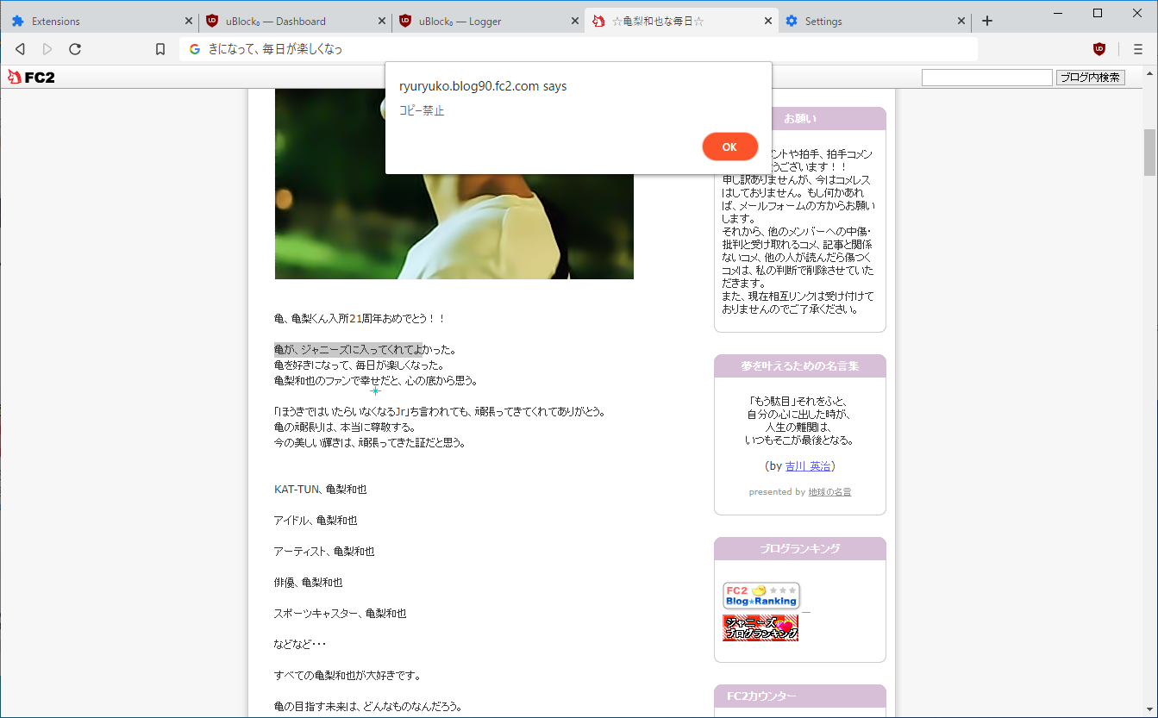Click the お願い sidebar header
Viewport: 1158px width, 718px height.
tap(800, 118)
